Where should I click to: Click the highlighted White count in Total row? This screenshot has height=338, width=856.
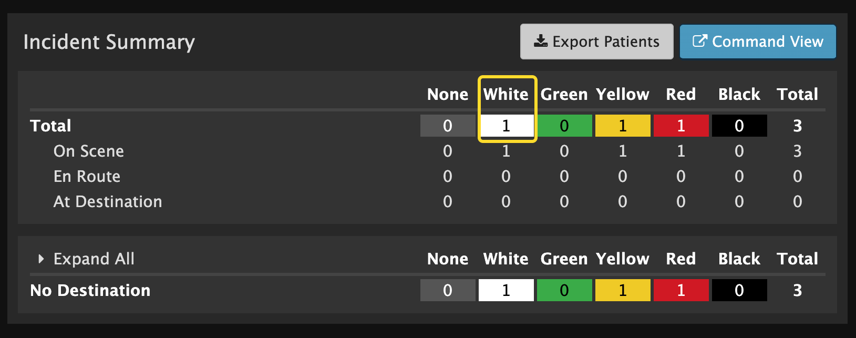pyautogui.click(x=506, y=125)
